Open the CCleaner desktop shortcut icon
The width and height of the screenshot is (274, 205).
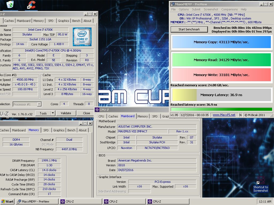32,5
